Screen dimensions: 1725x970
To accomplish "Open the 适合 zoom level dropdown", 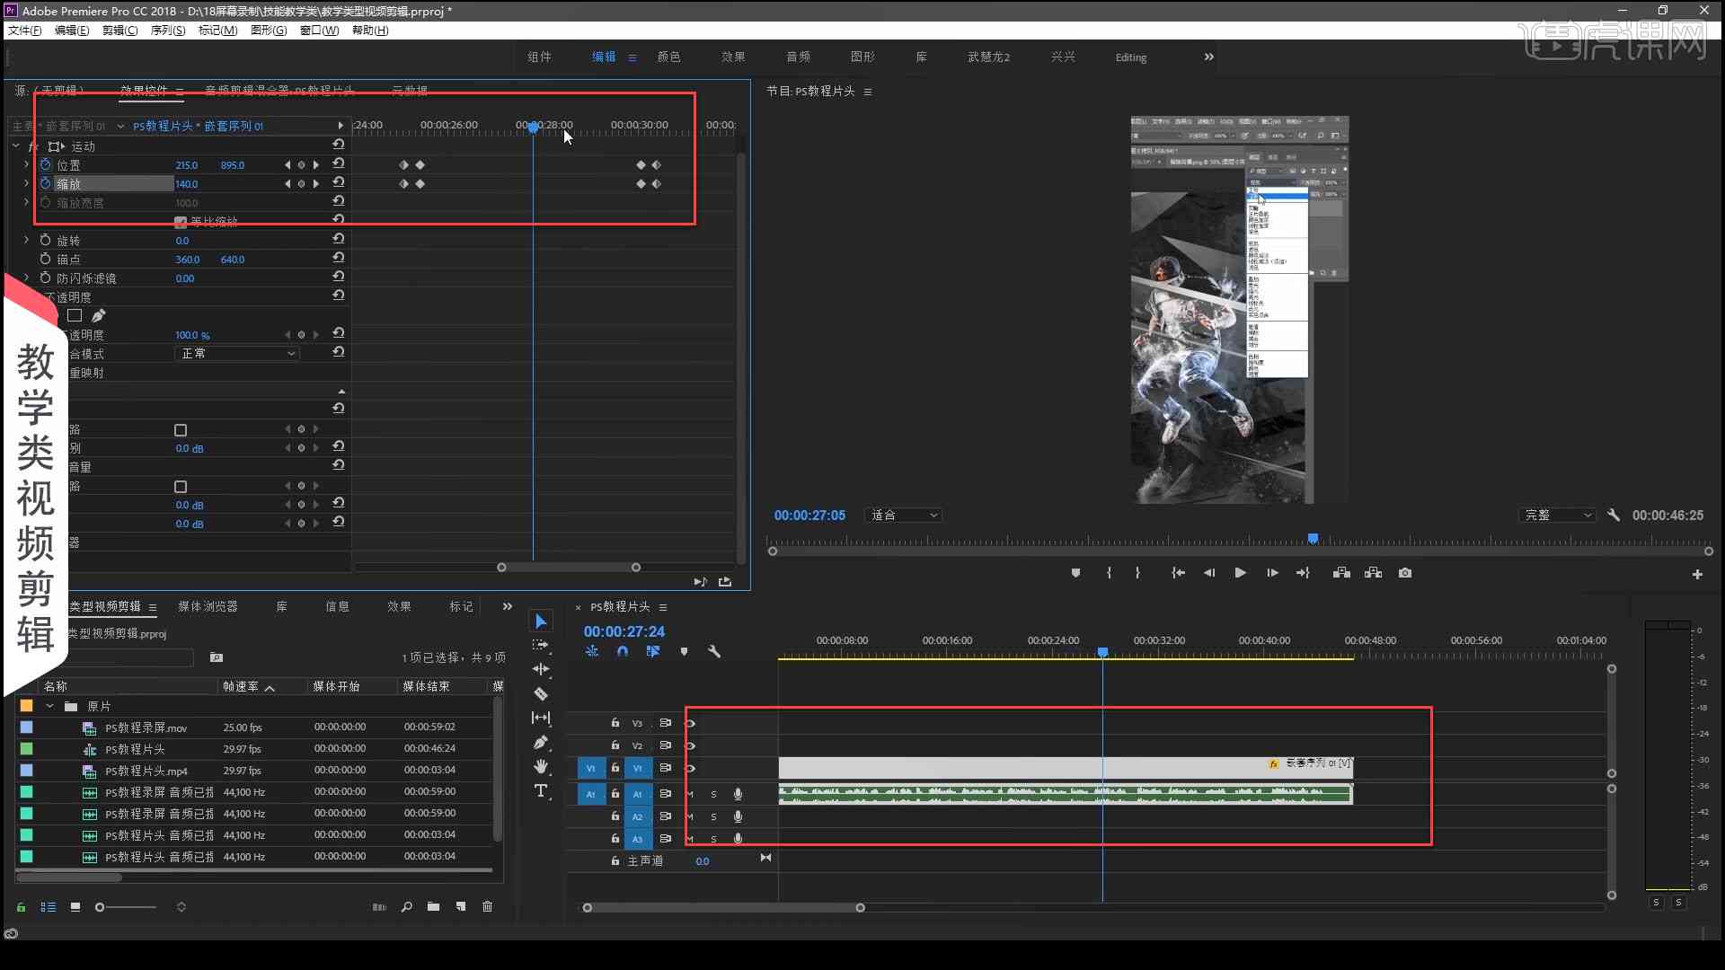I will 903,516.
